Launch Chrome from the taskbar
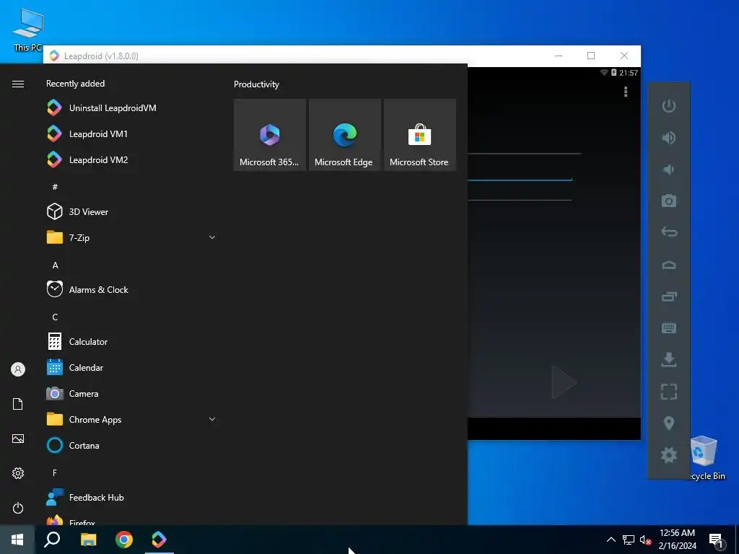 pos(124,540)
